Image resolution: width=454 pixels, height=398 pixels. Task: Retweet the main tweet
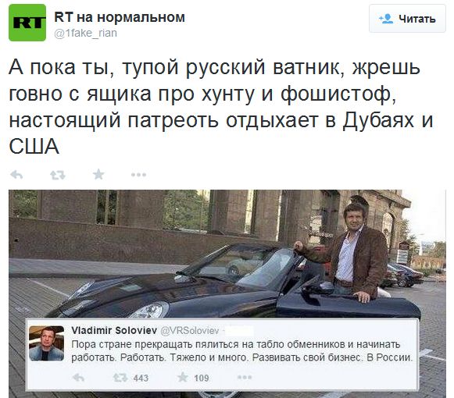(x=58, y=175)
